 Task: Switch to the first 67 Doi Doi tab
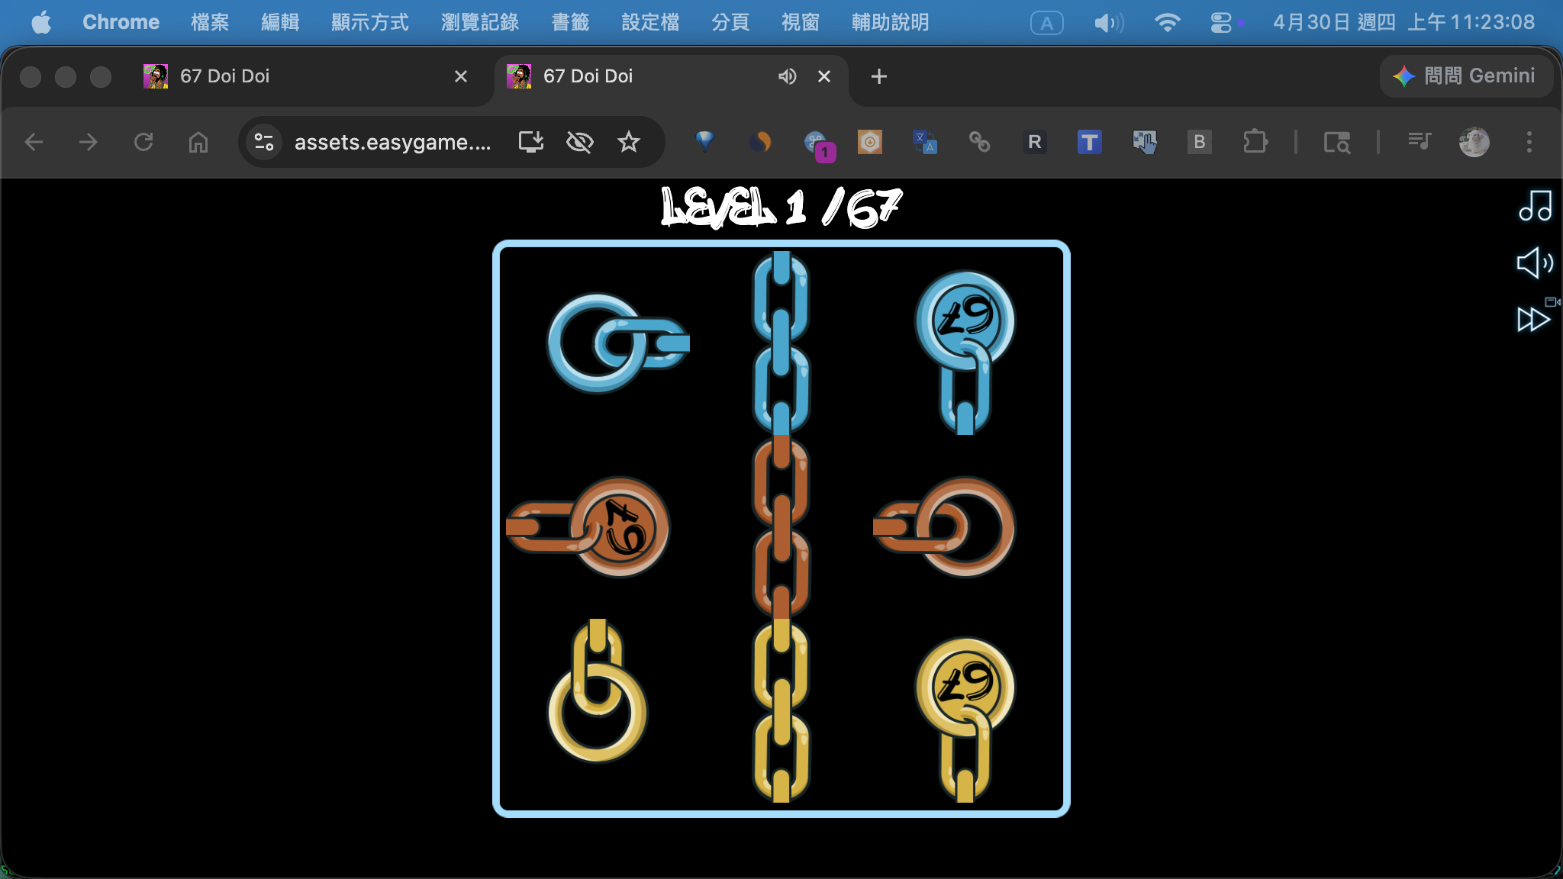coord(224,76)
